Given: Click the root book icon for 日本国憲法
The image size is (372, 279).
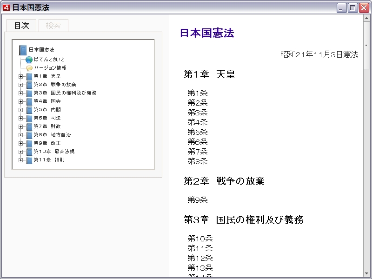Looking at the screenshot, I should pyautogui.click(x=23, y=50).
